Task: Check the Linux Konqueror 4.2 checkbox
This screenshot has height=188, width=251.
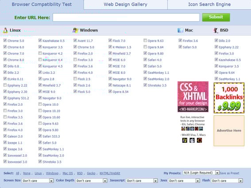Action: 40,53
